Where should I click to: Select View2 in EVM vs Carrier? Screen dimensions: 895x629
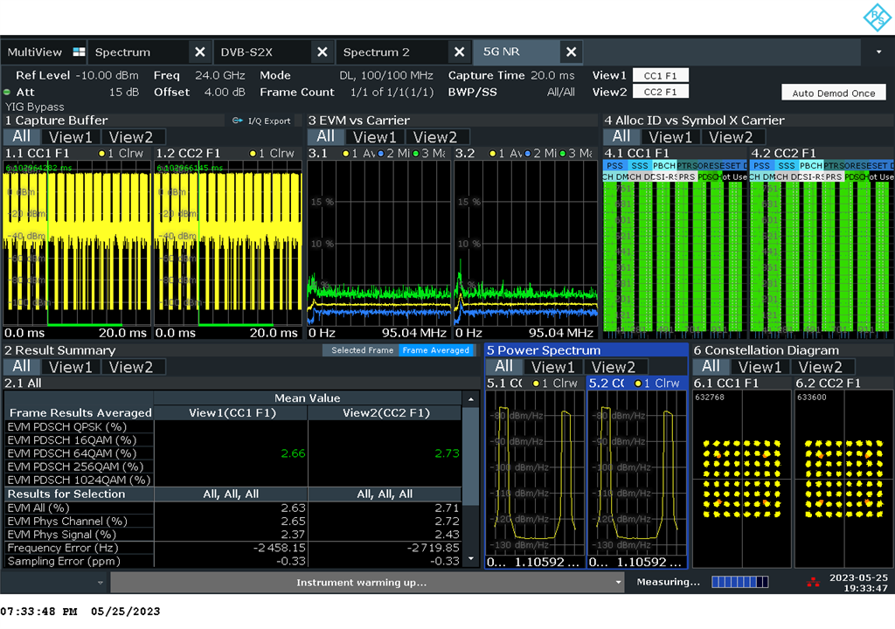tap(435, 137)
